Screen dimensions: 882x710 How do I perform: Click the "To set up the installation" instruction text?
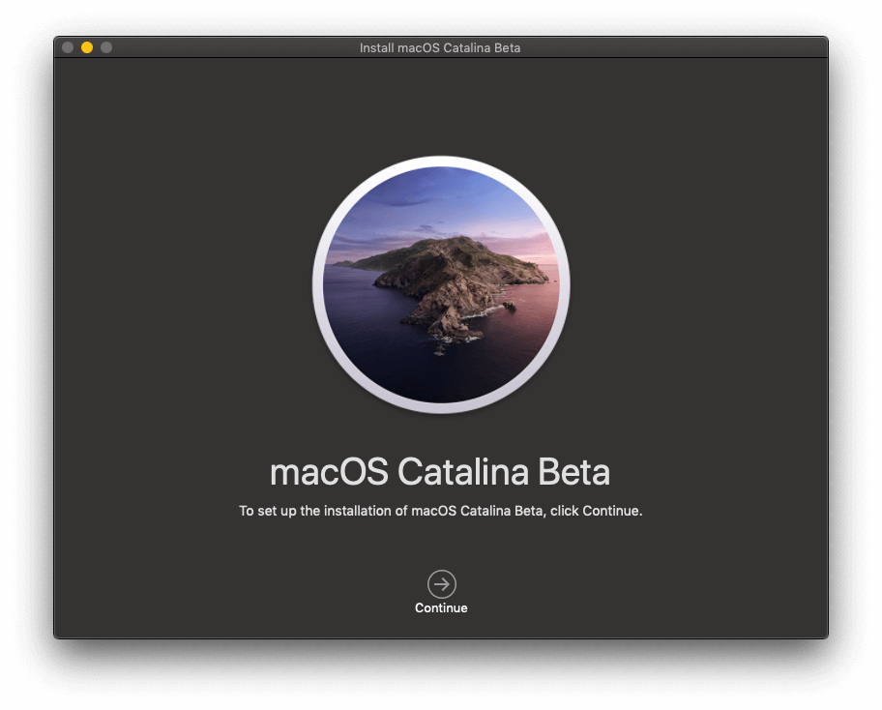319,511
